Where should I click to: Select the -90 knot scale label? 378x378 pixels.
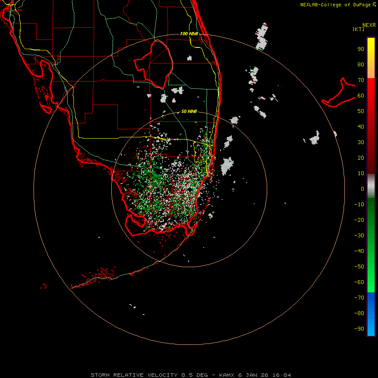pyautogui.click(x=359, y=329)
